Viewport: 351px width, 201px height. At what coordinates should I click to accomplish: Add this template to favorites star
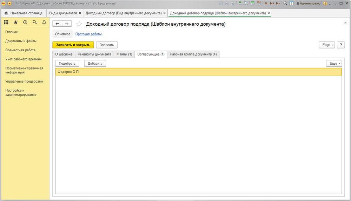pos(79,24)
